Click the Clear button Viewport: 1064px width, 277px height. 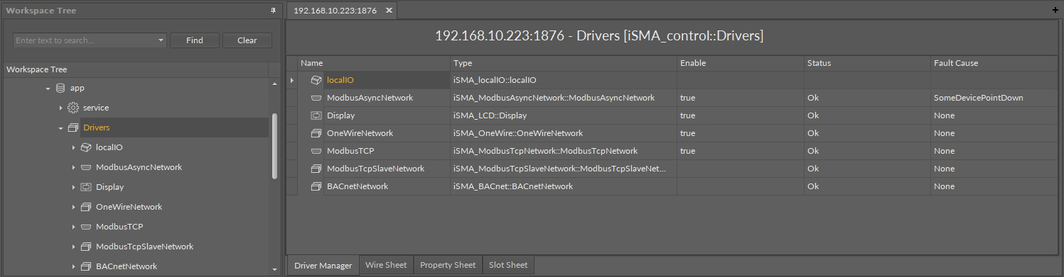(x=247, y=40)
